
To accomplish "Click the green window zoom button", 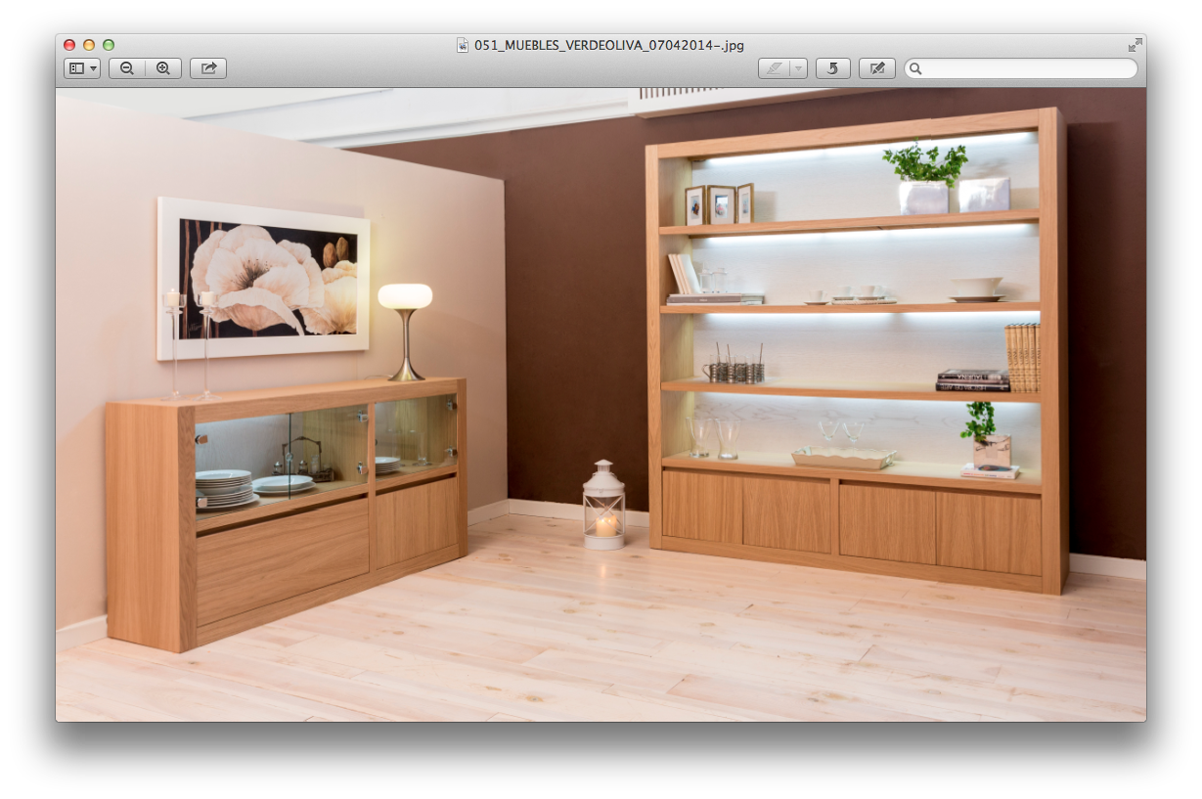I will (109, 45).
